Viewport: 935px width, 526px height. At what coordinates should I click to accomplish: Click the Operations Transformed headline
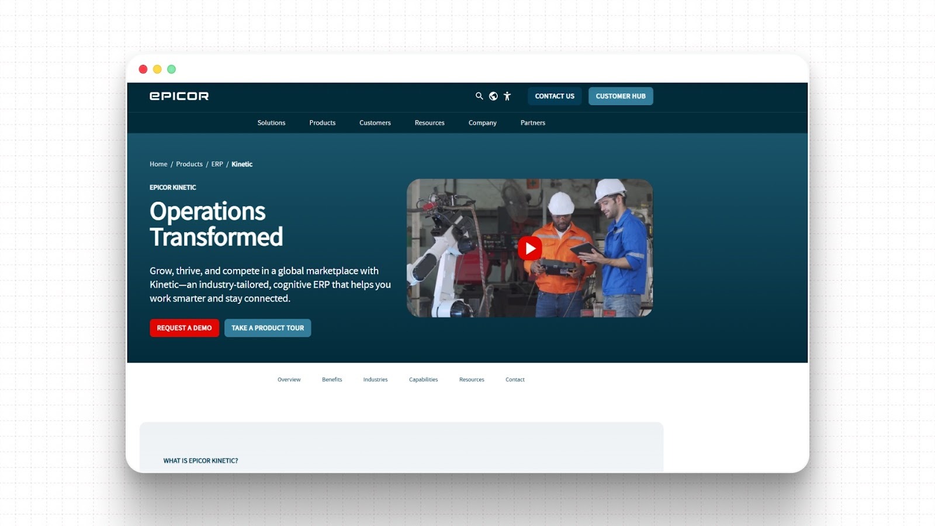coord(216,224)
